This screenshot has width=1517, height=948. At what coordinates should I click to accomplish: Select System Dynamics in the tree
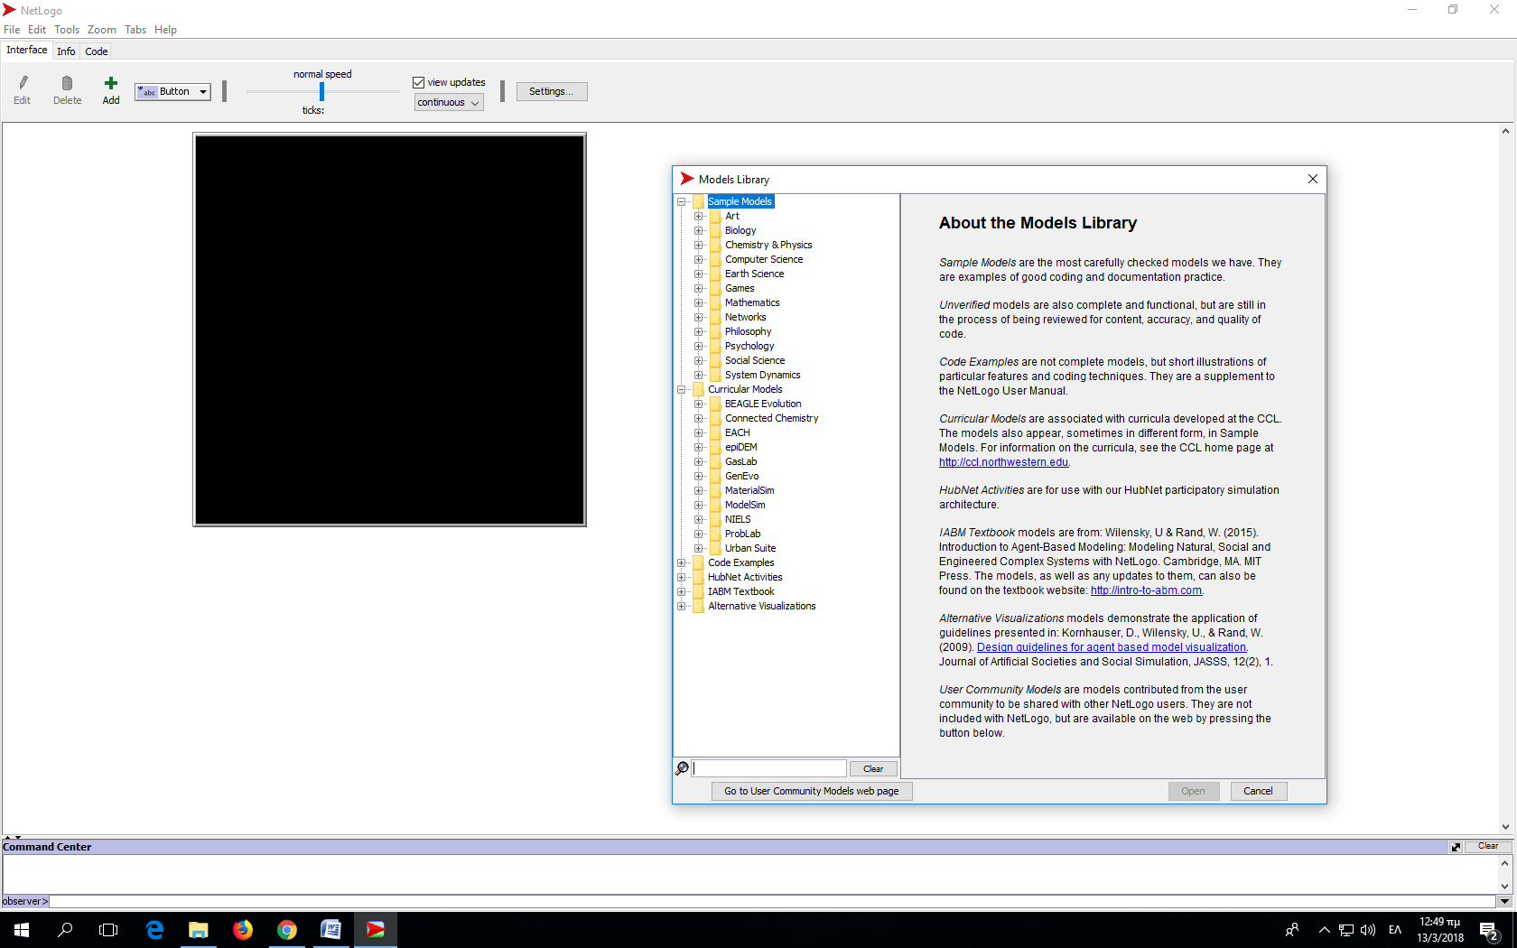762,375
